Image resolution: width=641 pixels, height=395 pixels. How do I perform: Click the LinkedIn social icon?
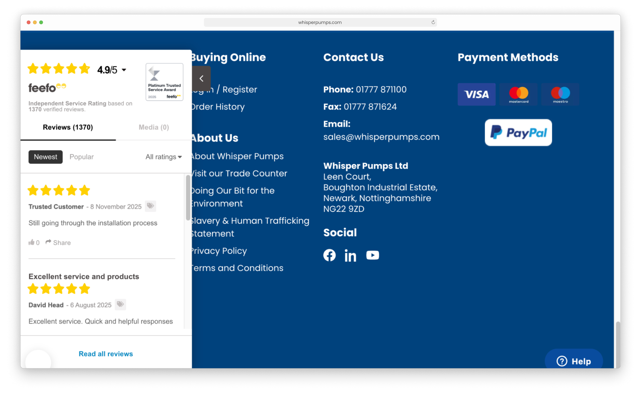350,256
